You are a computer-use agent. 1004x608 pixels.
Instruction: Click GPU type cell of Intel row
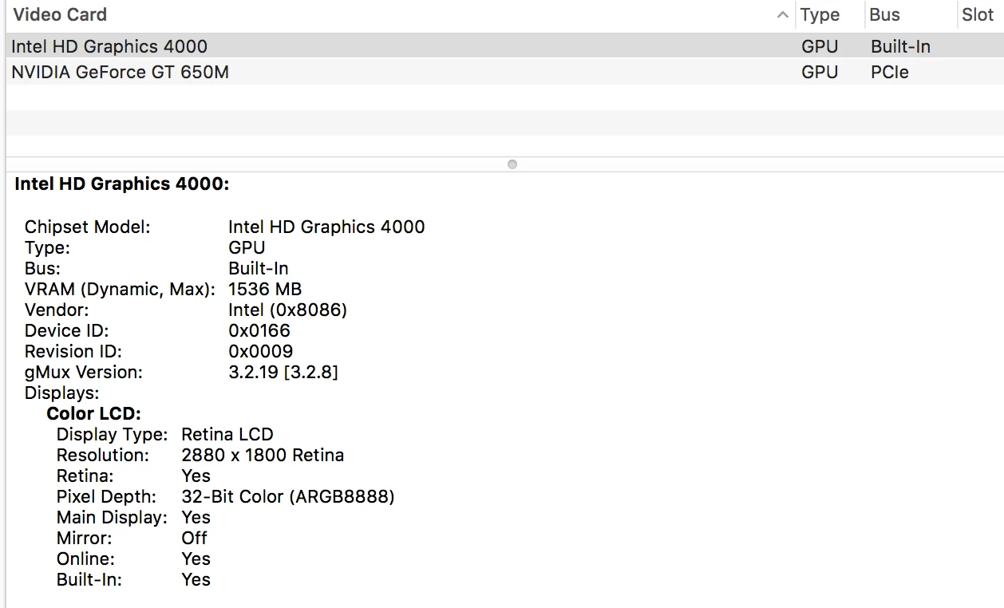pos(820,46)
